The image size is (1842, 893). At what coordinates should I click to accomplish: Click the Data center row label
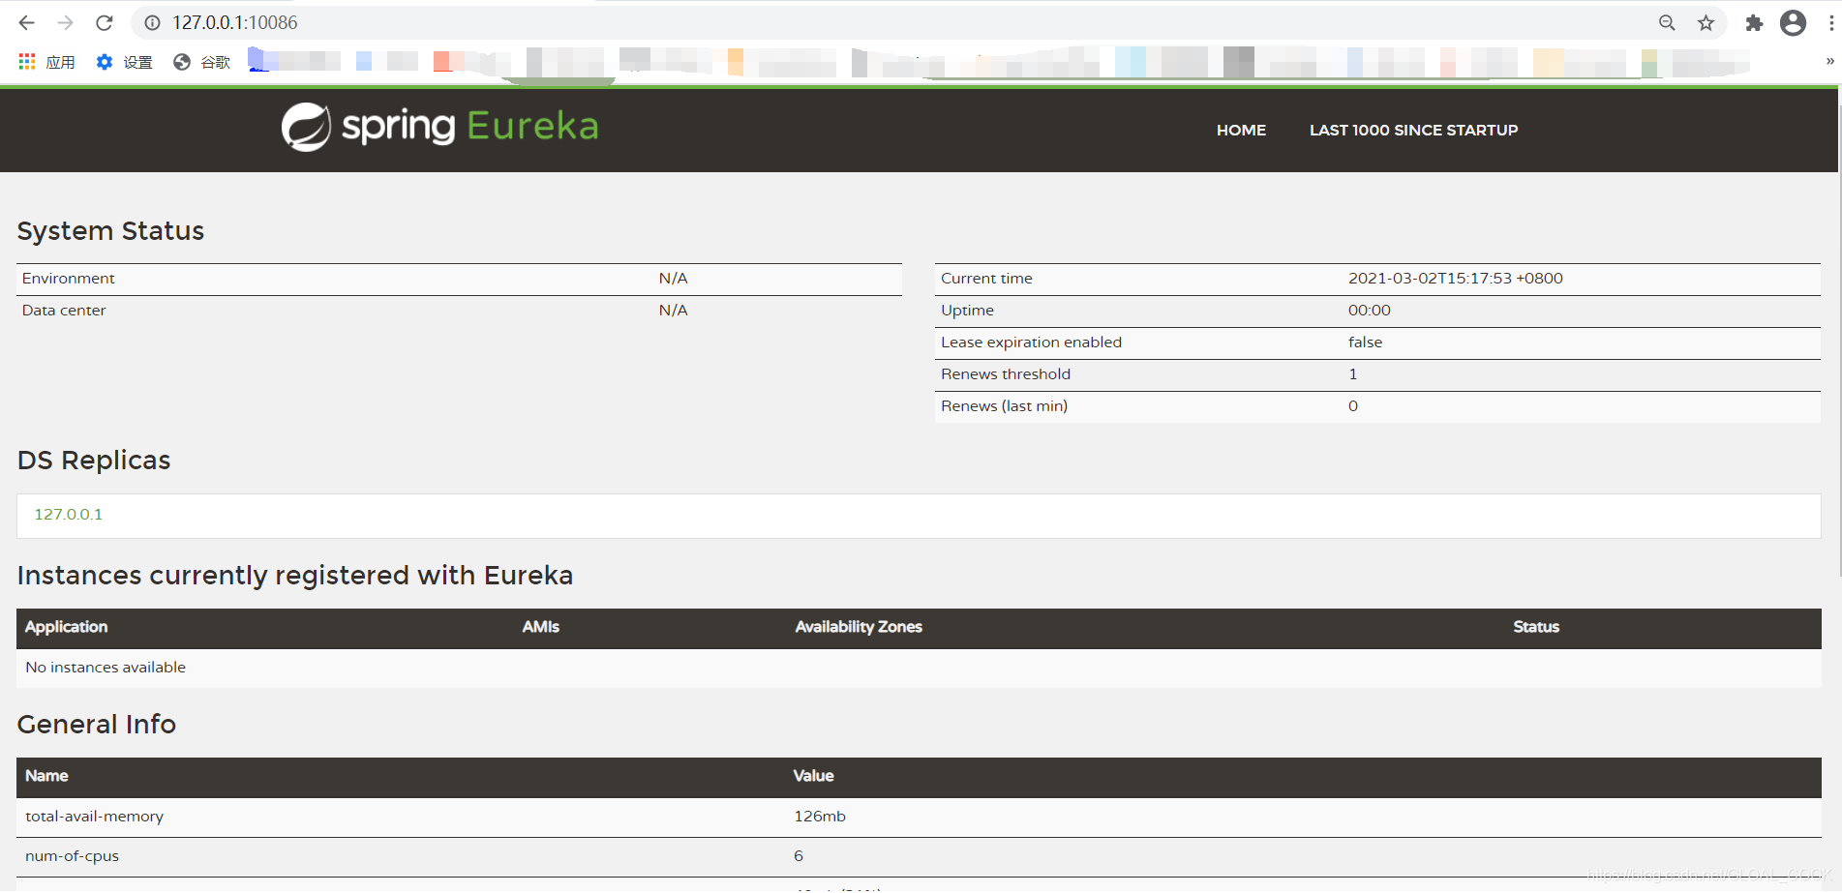click(x=64, y=310)
